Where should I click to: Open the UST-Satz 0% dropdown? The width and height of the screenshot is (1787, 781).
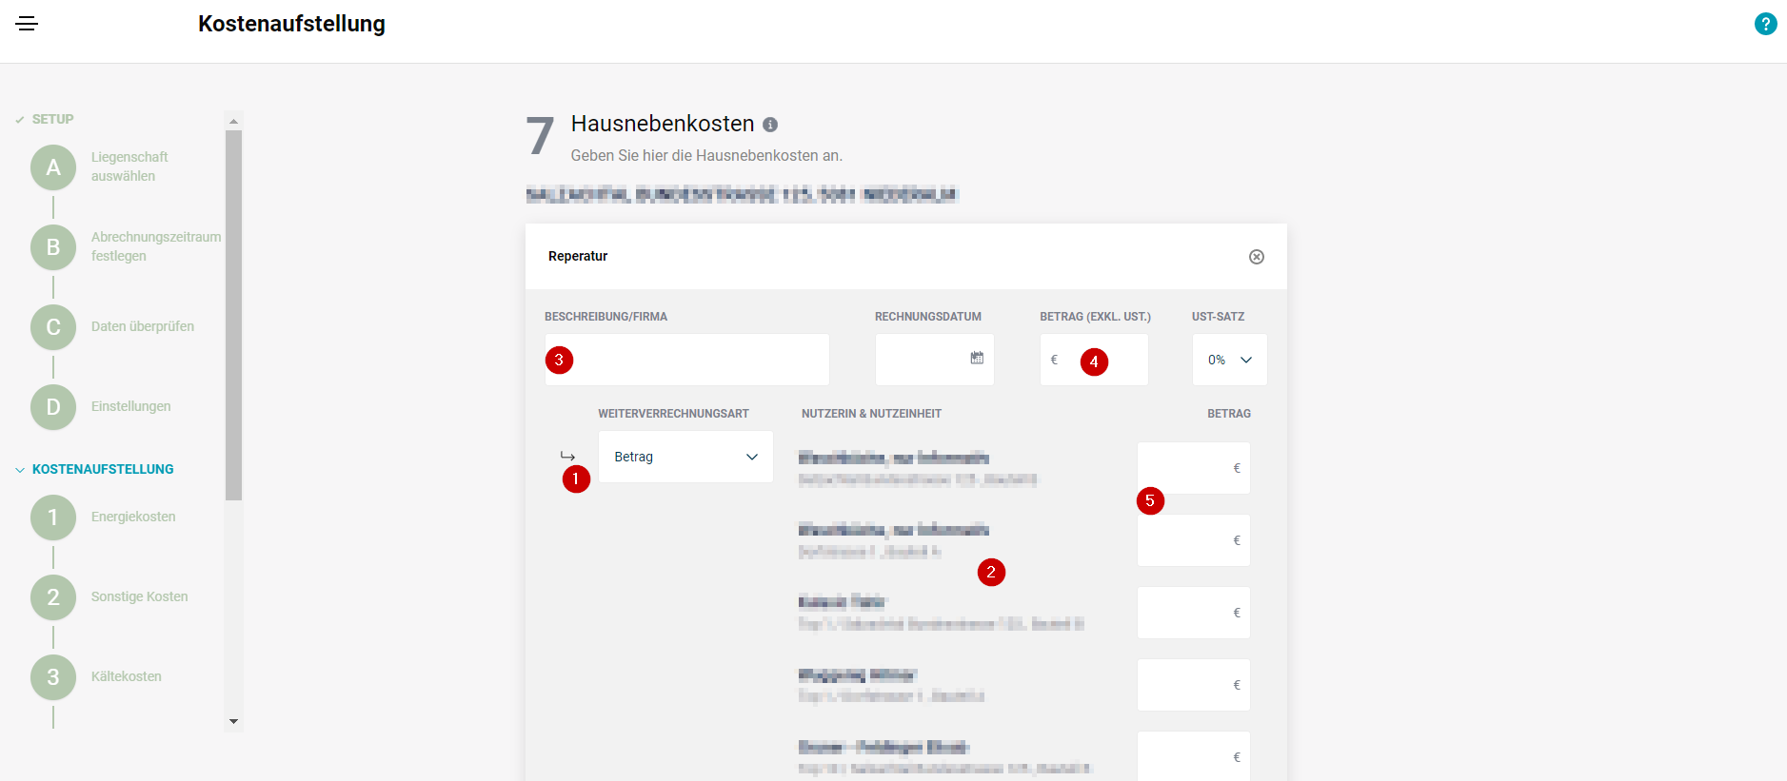pos(1229,360)
